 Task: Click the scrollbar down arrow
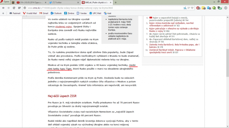[228, 126]
